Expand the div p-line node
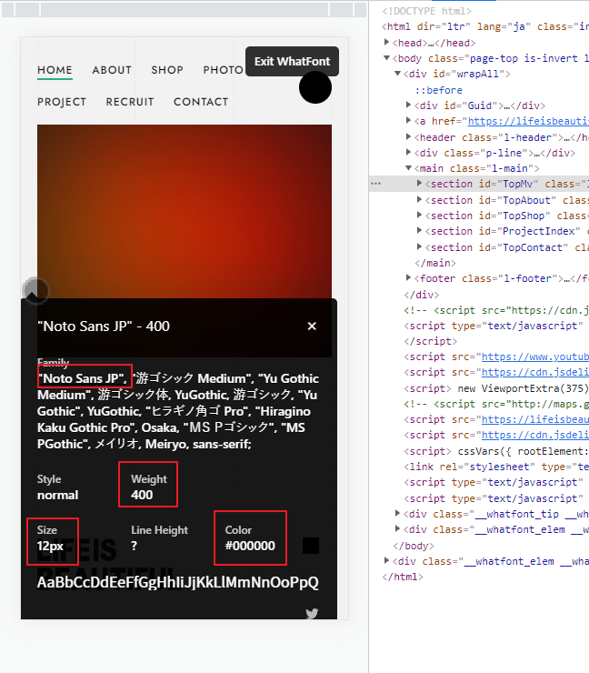The width and height of the screenshot is (589, 673). 408,152
